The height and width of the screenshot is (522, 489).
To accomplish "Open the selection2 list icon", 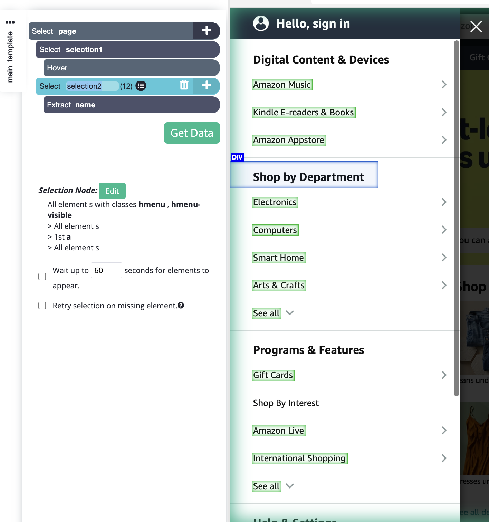I will coord(141,86).
